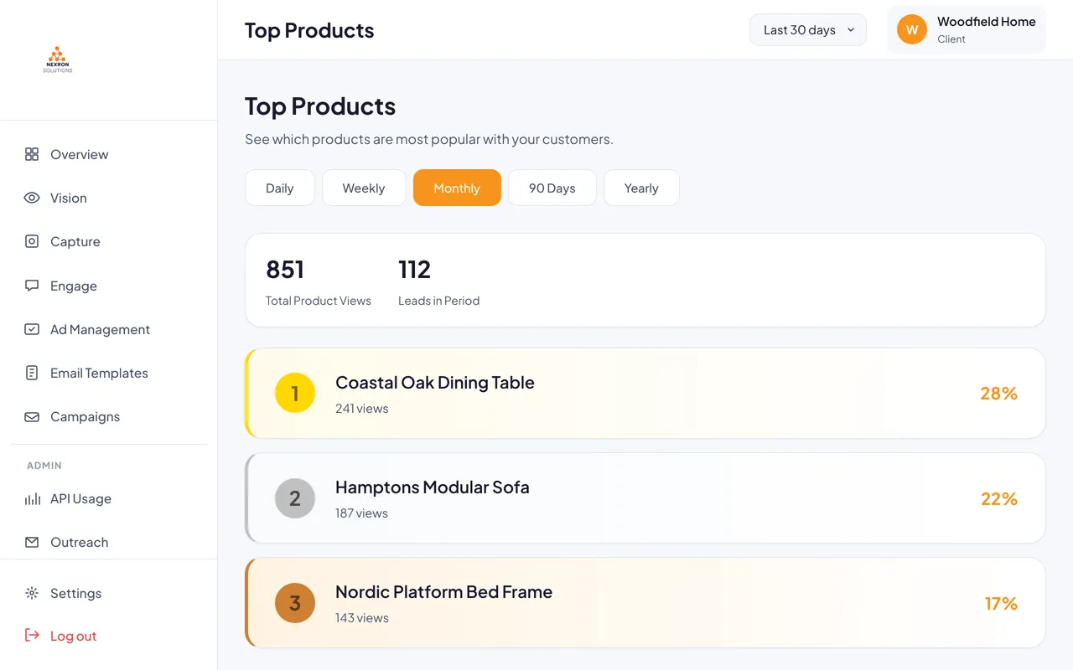This screenshot has width=1073, height=670.
Task: Open API Usage admin page
Action: click(109, 498)
